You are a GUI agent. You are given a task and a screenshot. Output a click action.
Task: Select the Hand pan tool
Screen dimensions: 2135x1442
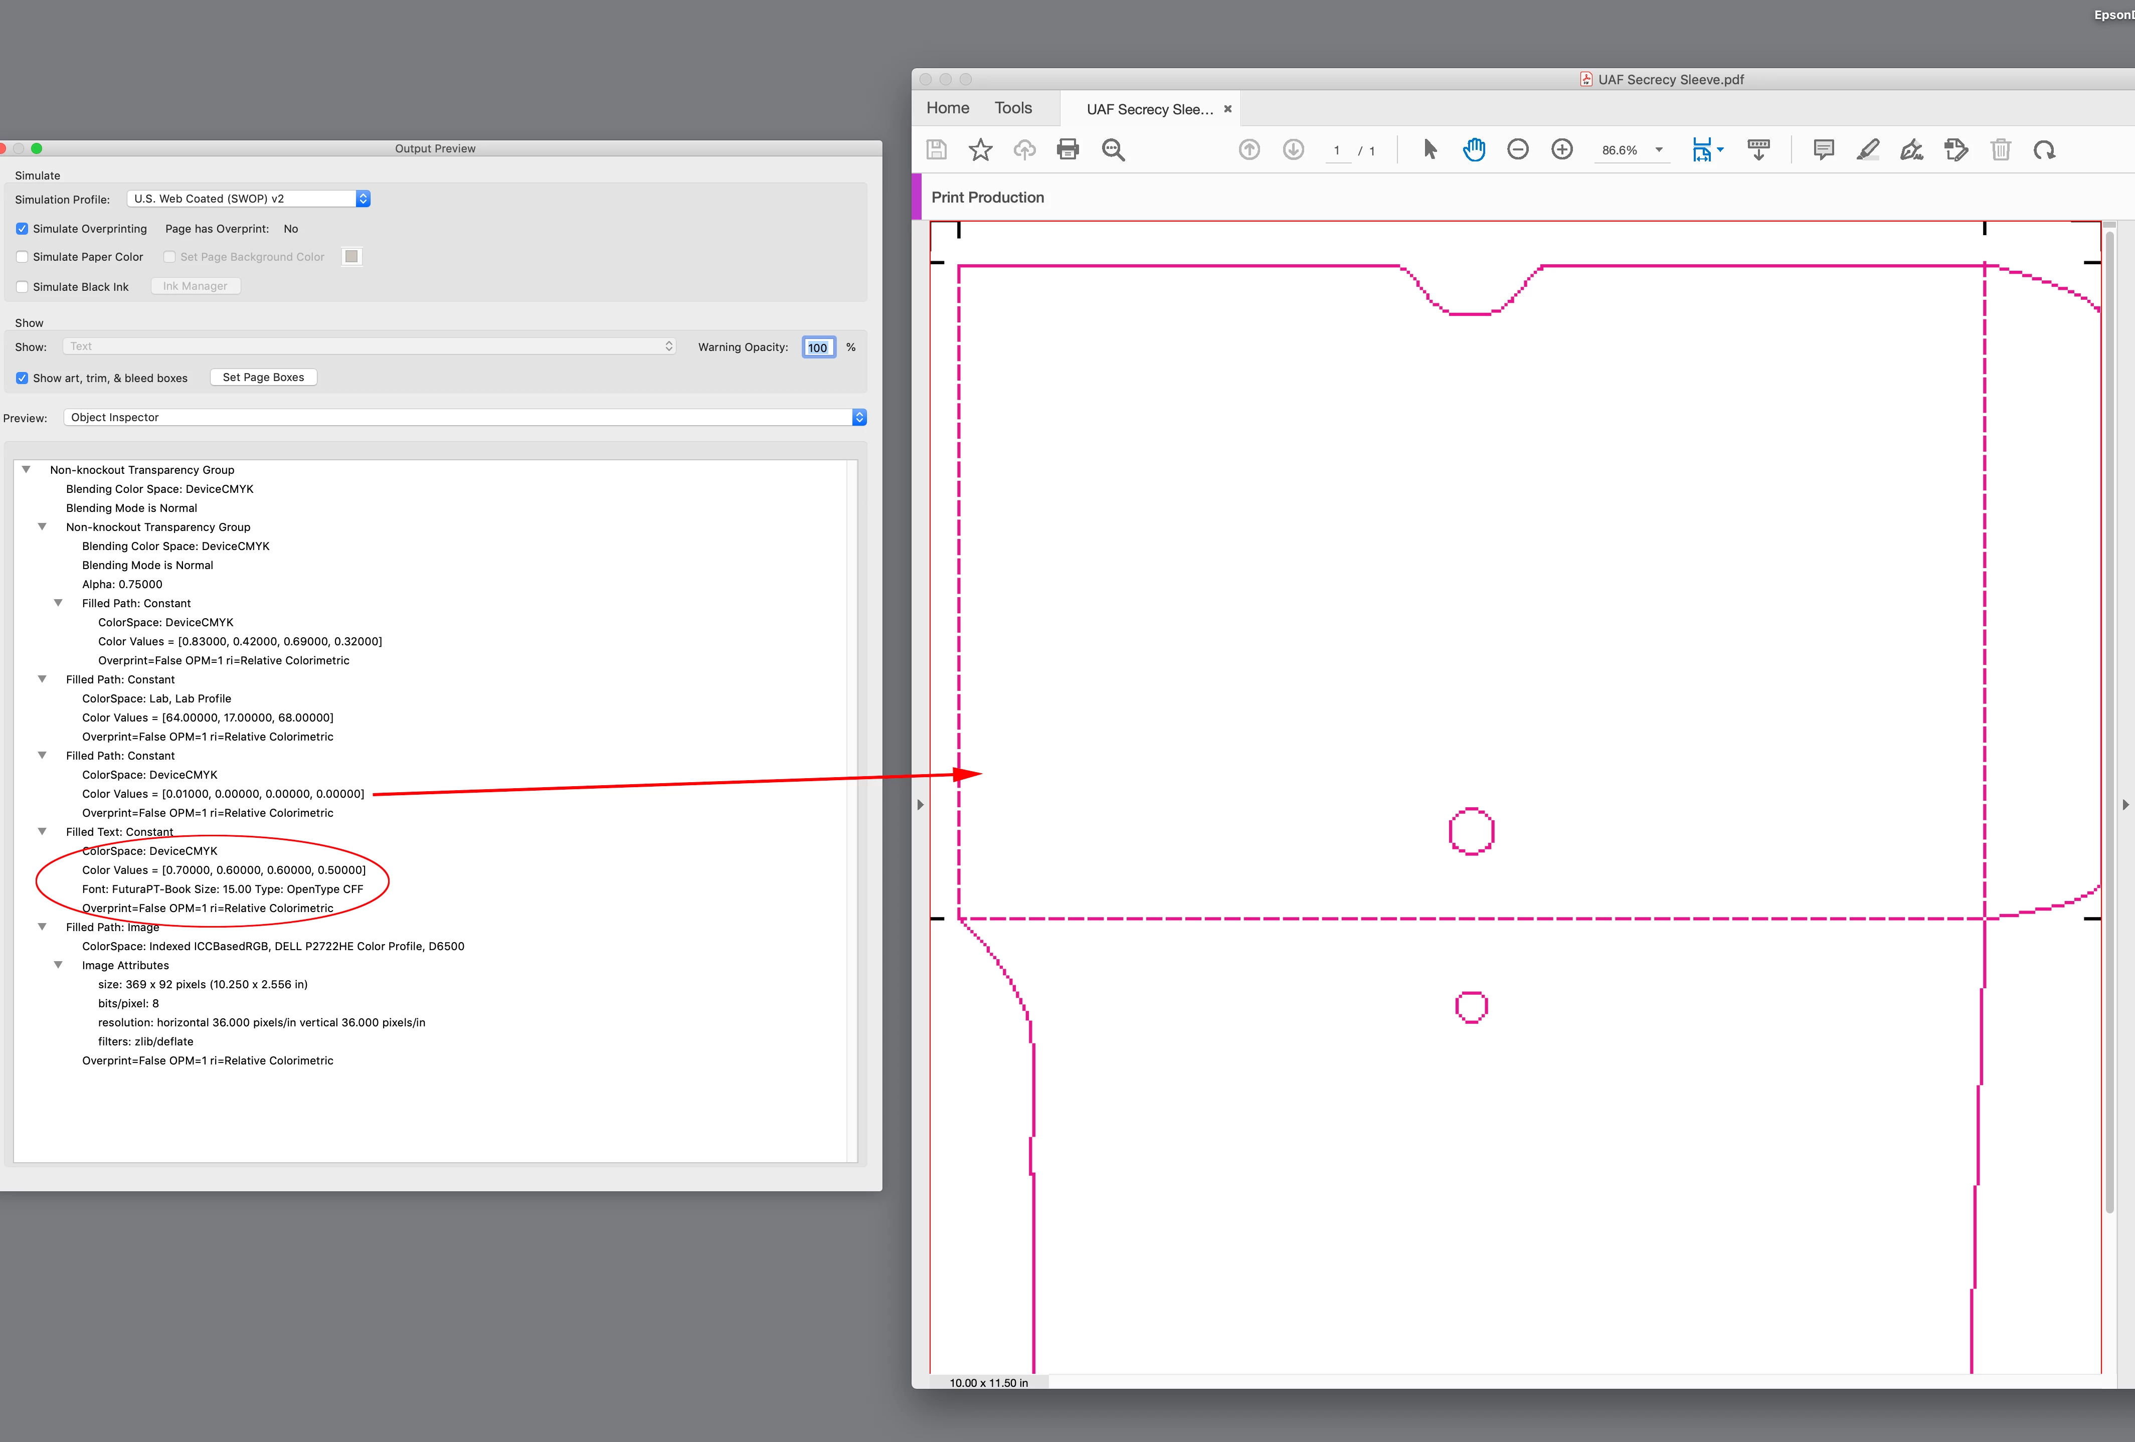click(1474, 150)
